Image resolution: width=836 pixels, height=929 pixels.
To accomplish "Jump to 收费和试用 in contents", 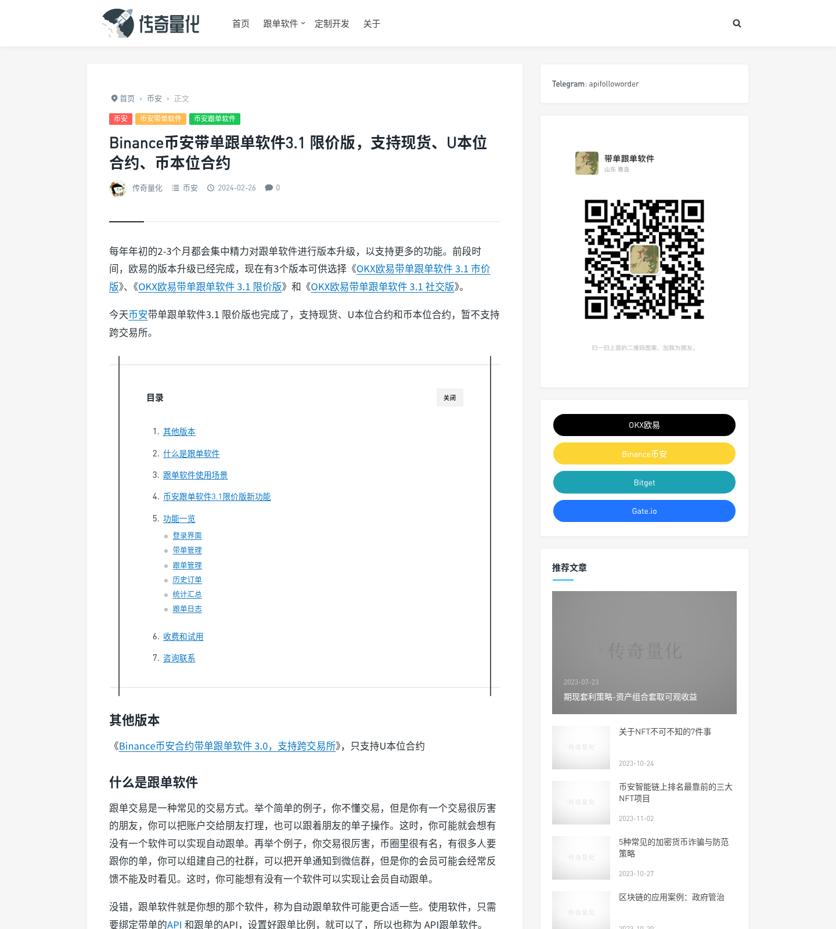I will coord(183,637).
